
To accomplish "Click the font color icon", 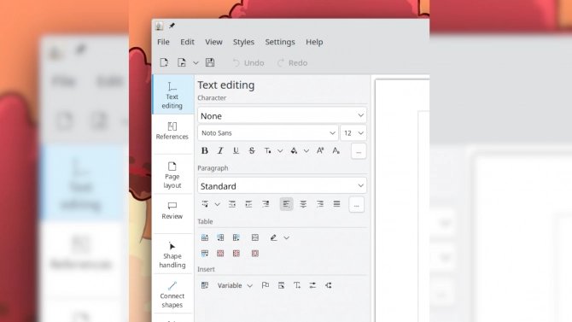I will (x=294, y=151).
